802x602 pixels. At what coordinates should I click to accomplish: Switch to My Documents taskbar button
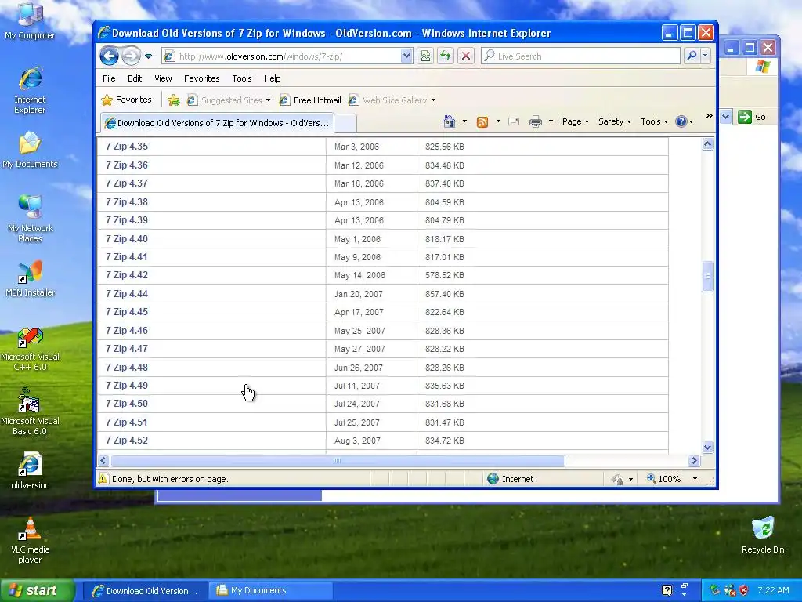pos(271,590)
